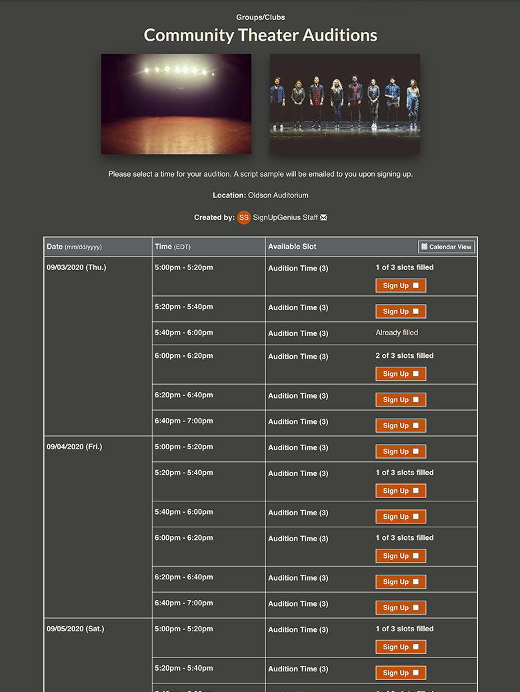Viewport: 520px width, 692px height.
Task: Click the stage lights photo thumbnail
Action: [176, 104]
